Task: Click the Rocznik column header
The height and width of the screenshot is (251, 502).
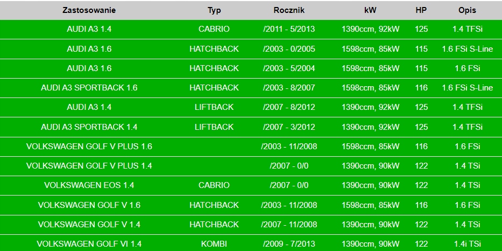Action: click(289, 10)
